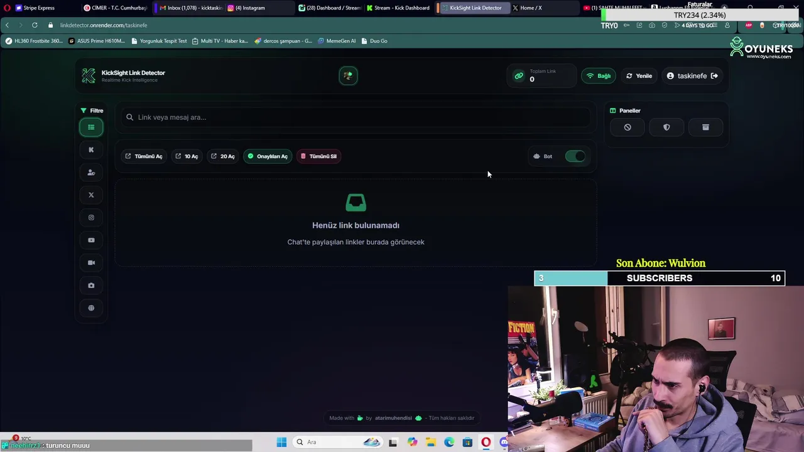This screenshot has height=452, width=804.
Task: Filter links by Instagram icon
Action: click(x=91, y=218)
